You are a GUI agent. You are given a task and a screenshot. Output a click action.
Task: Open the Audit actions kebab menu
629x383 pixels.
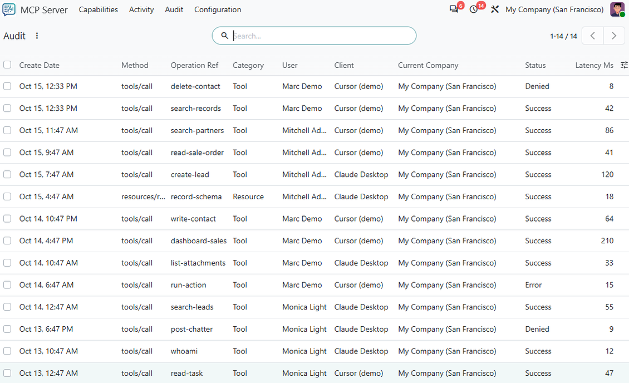pyautogui.click(x=37, y=36)
